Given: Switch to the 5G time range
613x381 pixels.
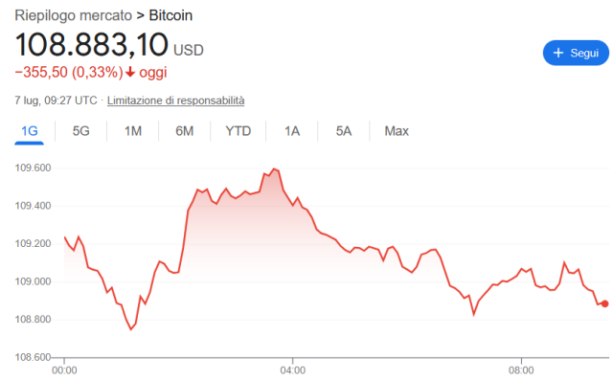Looking at the screenshot, I should [80, 131].
